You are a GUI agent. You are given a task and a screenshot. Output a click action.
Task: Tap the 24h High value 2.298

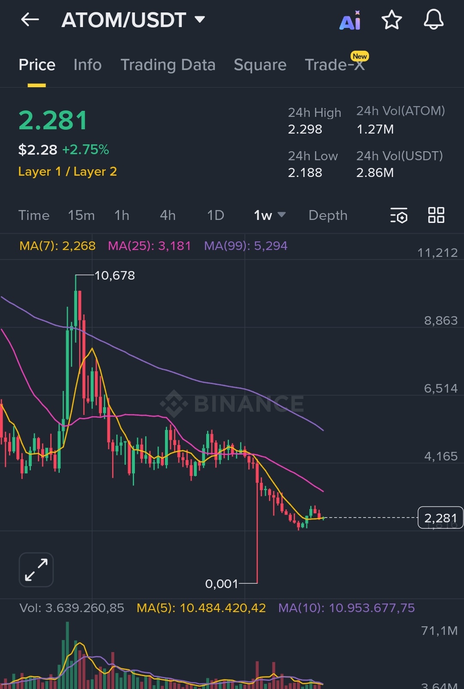(305, 129)
